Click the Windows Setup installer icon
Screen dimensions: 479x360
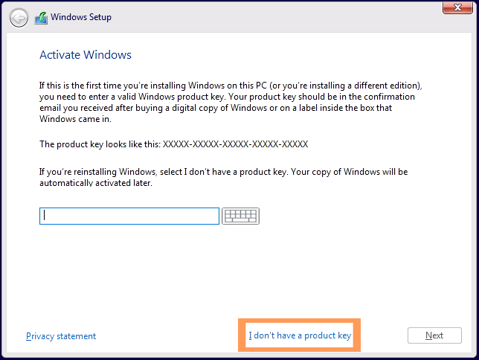[x=41, y=17]
